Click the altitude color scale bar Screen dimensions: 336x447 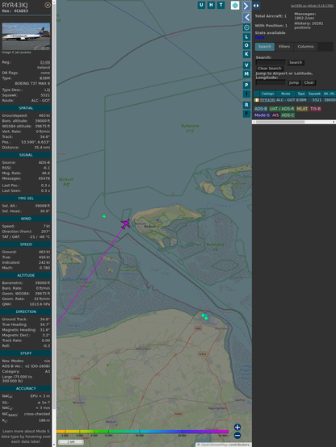click(x=142, y=432)
